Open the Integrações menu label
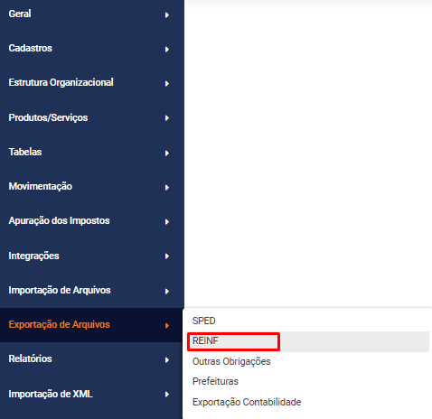Screen dimensions: 432x419 33,256
